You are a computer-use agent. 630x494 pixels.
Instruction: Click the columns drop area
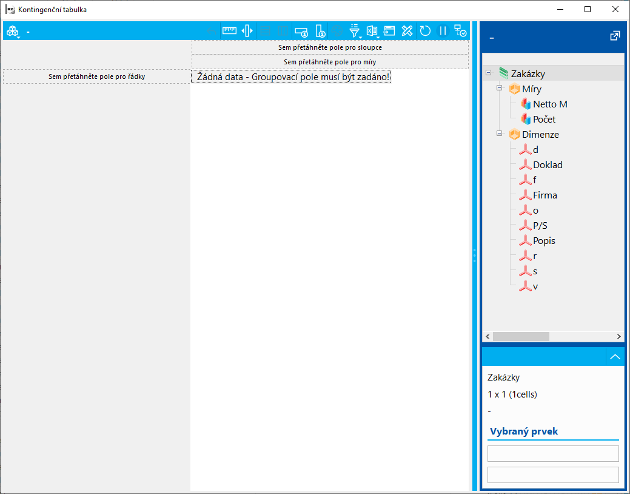[x=330, y=47]
